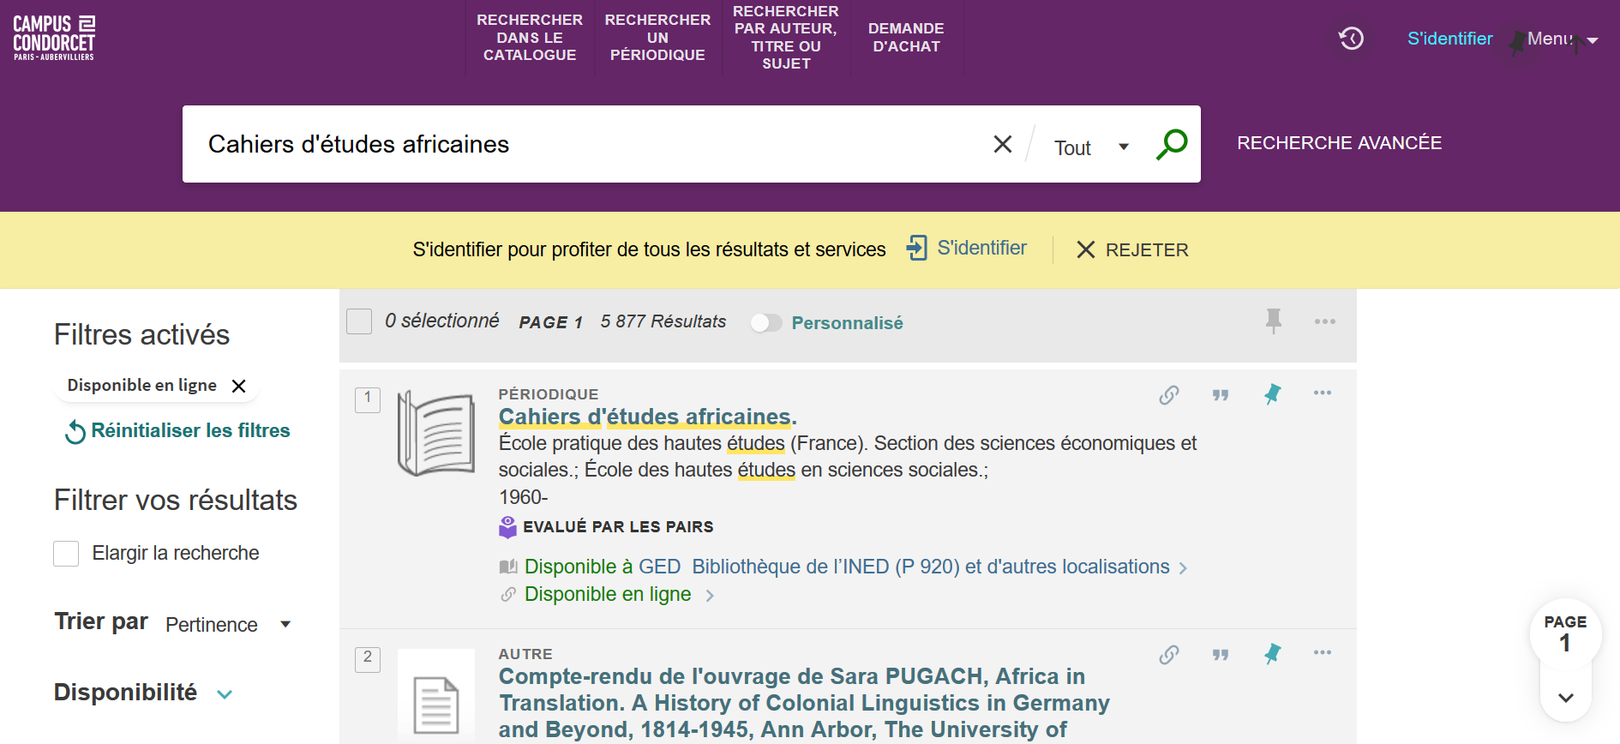This screenshot has height=744, width=1620.
Task: Click Réinitialiser les filtres
Action: pyautogui.click(x=177, y=430)
